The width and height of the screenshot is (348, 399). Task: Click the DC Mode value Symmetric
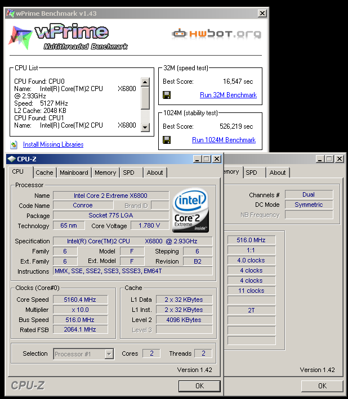(309, 205)
